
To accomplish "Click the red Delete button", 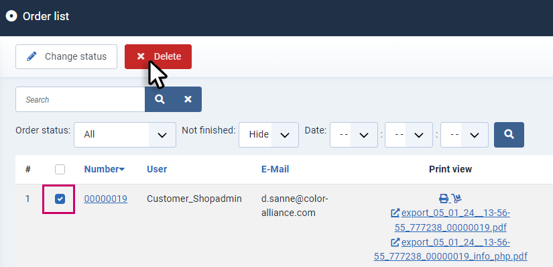I will [x=158, y=56].
